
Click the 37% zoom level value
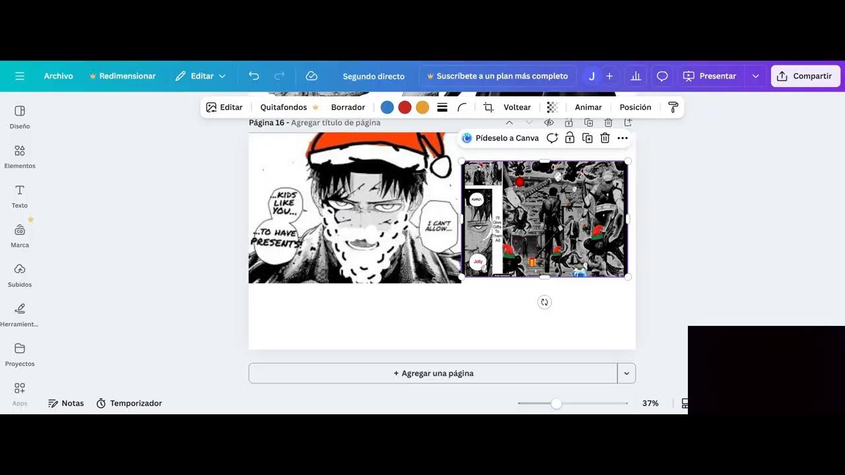[650, 403]
